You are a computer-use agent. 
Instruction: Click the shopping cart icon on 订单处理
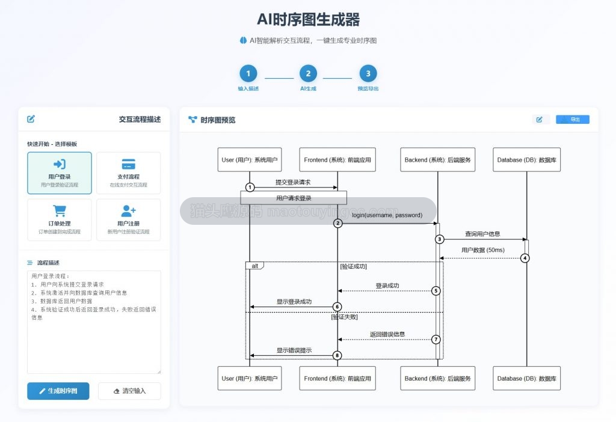[x=60, y=211]
